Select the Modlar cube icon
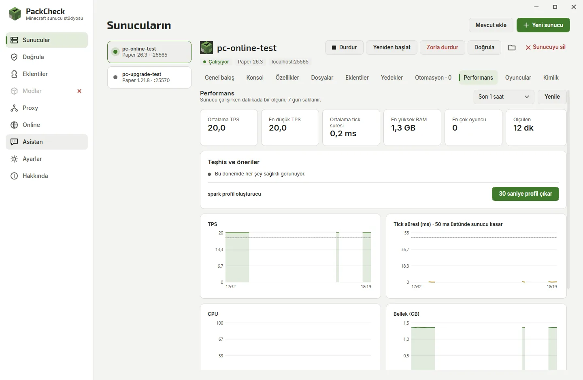 (x=14, y=91)
